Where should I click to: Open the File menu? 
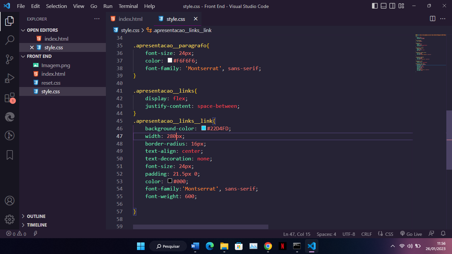pos(21,6)
